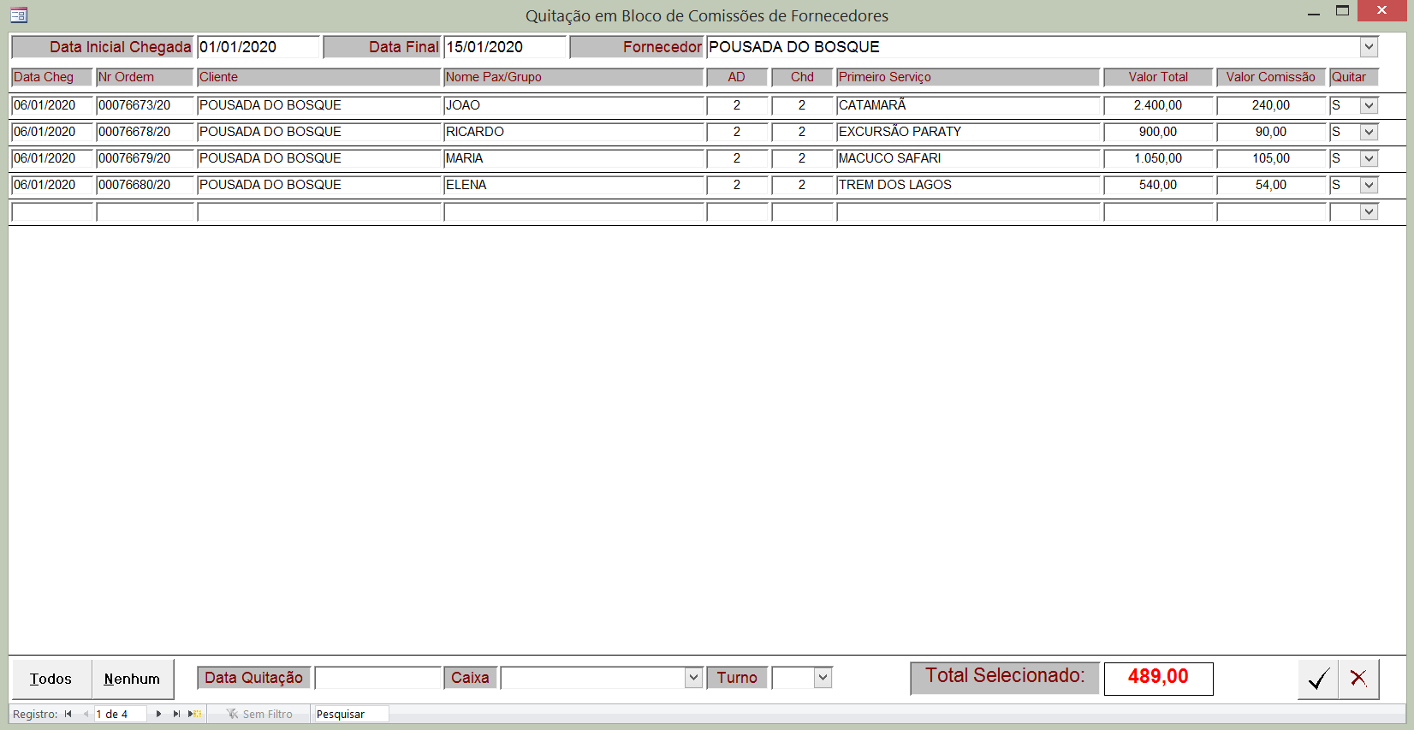The image size is (1414, 730).
Task: Click the Data Final date field
Action: [505, 47]
